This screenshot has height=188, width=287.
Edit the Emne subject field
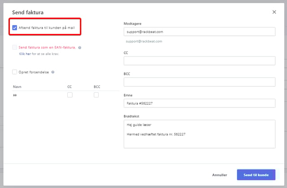click(199, 103)
